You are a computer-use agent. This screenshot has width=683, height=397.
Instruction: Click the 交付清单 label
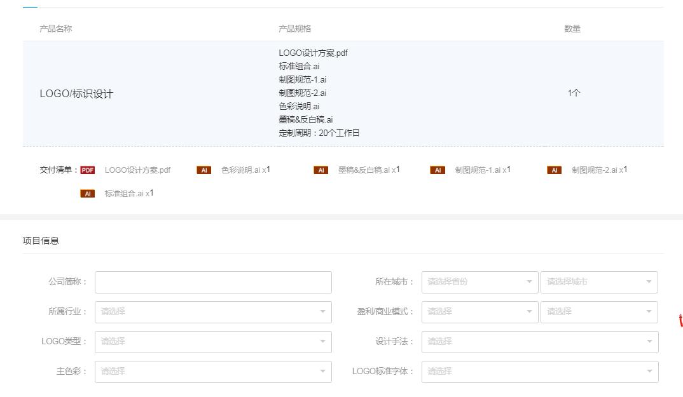[59, 170]
